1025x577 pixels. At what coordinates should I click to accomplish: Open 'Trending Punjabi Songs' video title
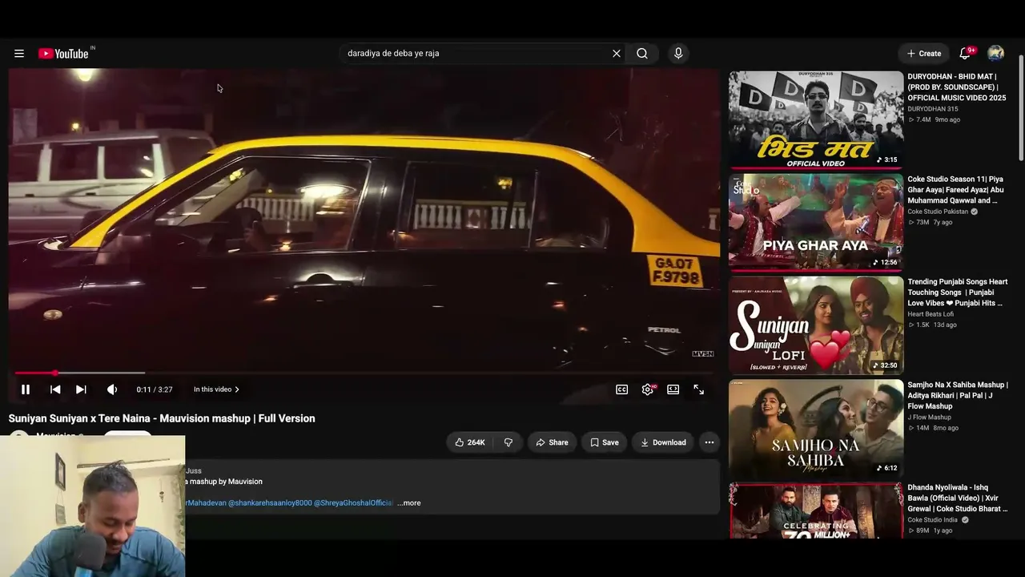pyautogui.click(x=958, y=293)
